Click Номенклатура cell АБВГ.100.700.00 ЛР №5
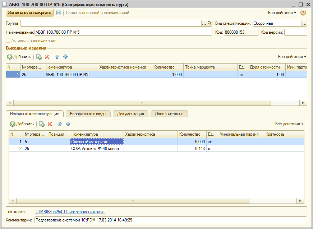 pos(71,75)
